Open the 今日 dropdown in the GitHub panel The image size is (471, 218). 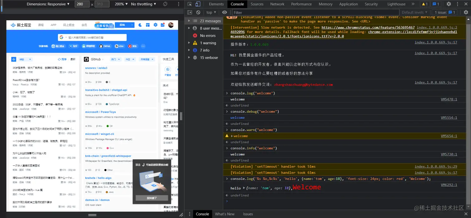(130, 59)
